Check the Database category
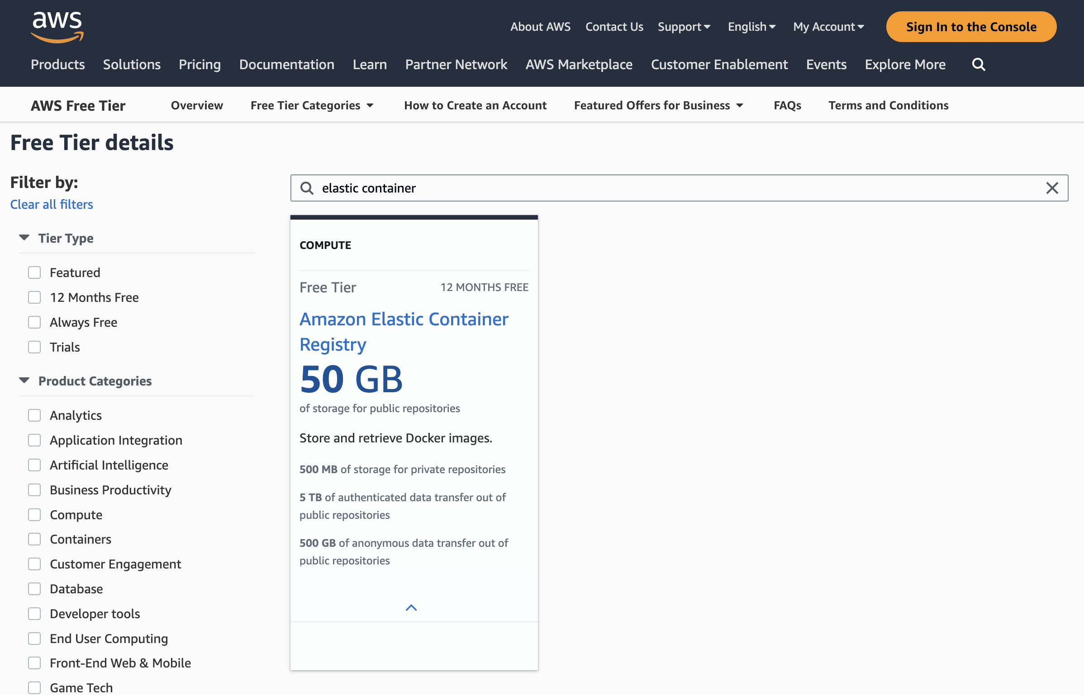This screenshot has width=1084, height=695. 34,589
